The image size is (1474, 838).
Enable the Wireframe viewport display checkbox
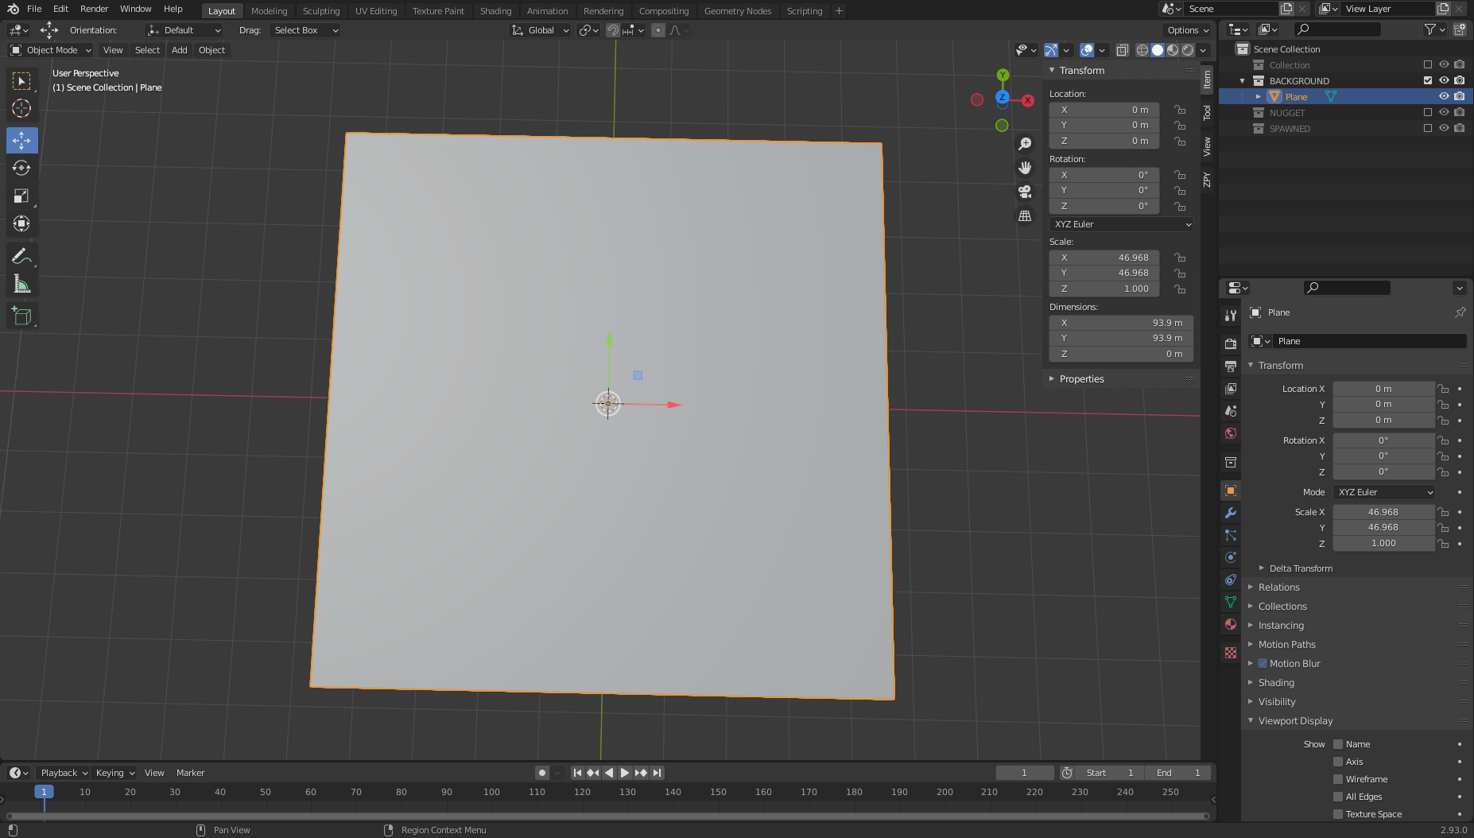[x=1338, y=779]
